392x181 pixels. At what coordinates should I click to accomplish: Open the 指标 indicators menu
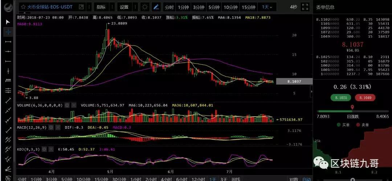101,7
